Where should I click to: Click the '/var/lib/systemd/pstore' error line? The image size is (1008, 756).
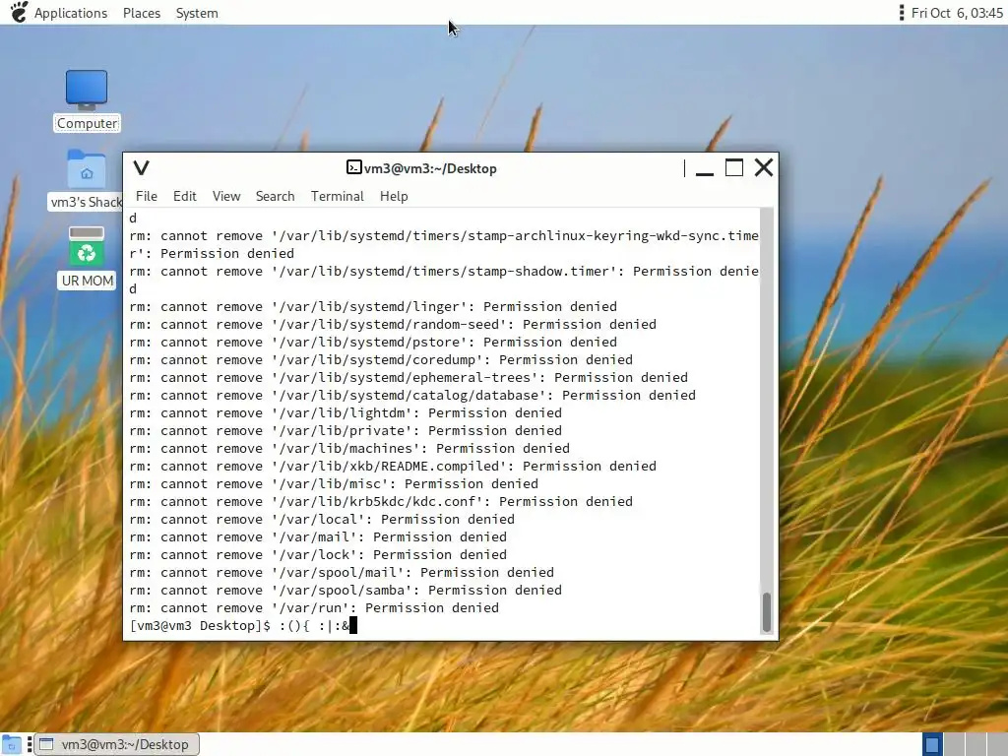click(x=373, y=342)
